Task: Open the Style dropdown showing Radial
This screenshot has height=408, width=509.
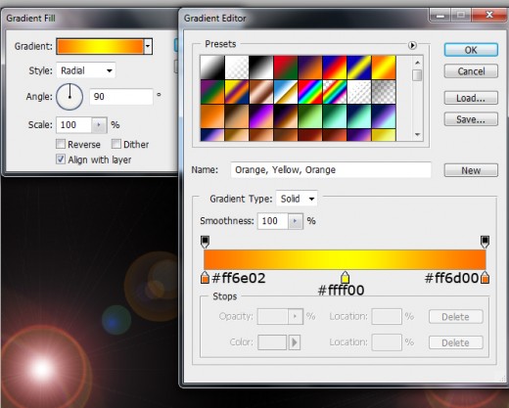Action: 86,70
